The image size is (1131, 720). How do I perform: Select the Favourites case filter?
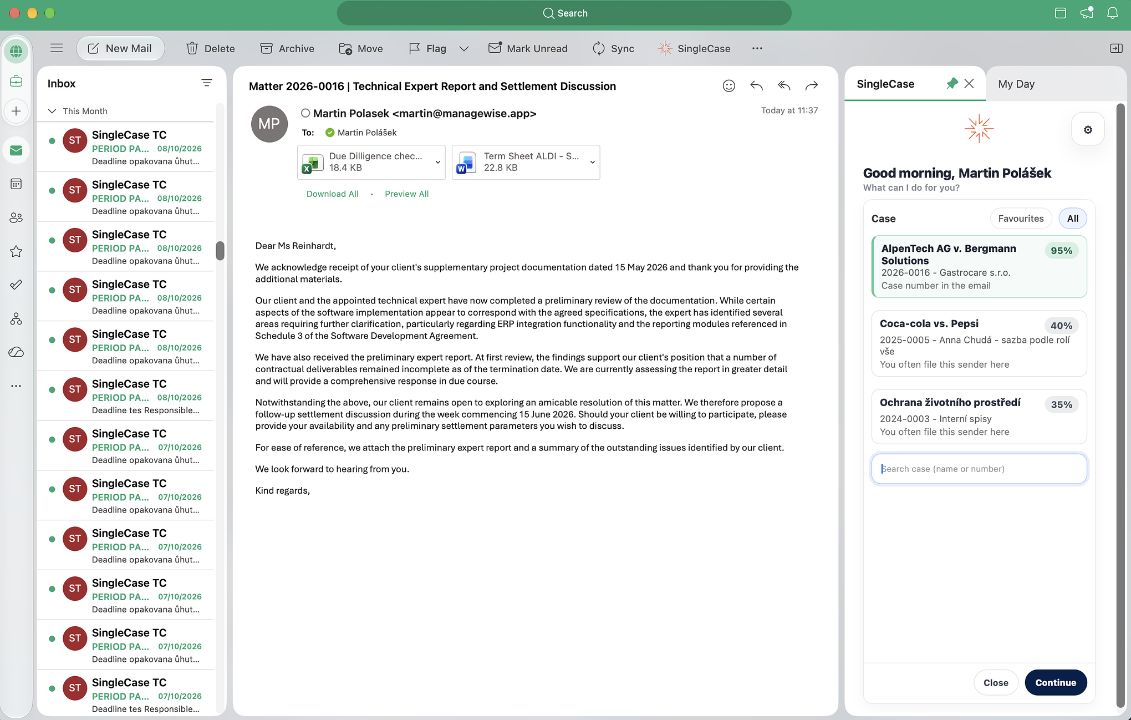1021,219
